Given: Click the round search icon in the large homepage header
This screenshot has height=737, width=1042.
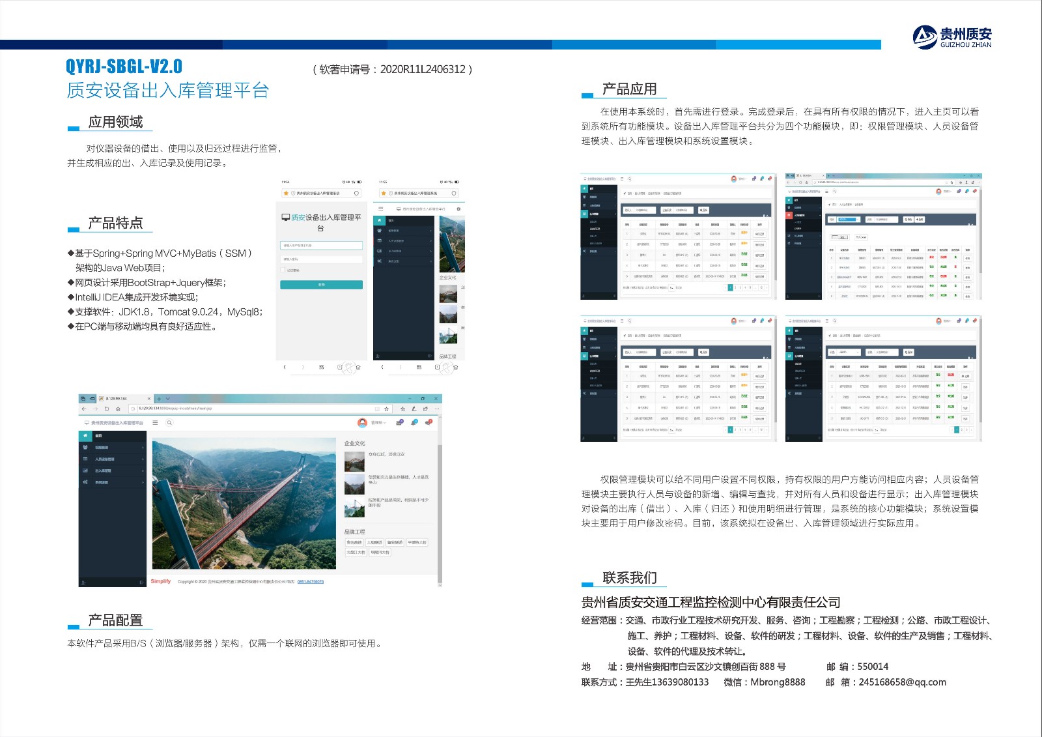Looking at the screenshot, I should (169, 422).
